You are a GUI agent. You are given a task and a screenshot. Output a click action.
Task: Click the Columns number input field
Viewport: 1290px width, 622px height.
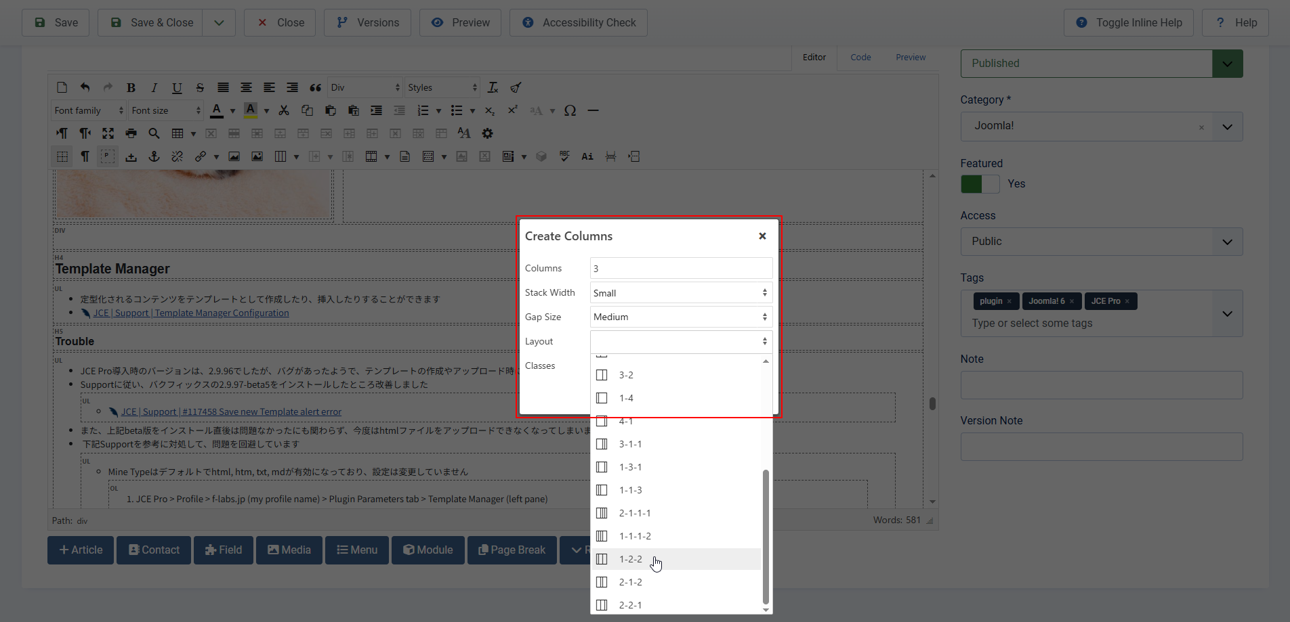(x=680, y=269)
